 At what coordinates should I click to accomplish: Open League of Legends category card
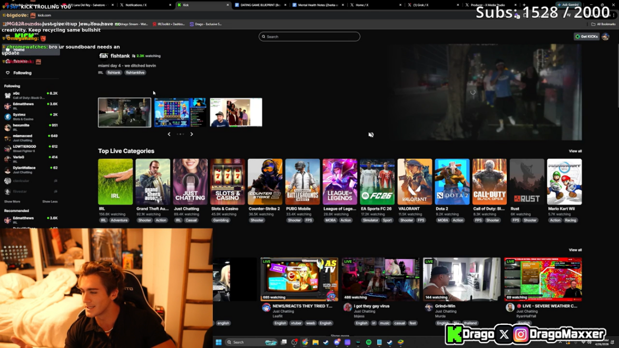[340, 182]
